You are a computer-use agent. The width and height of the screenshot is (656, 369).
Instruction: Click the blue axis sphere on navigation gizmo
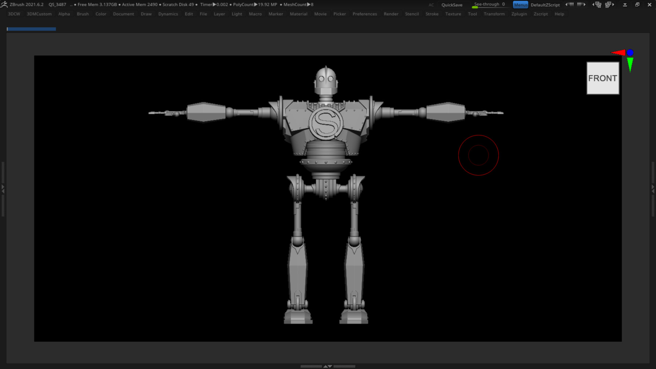(x=630, y=52)
